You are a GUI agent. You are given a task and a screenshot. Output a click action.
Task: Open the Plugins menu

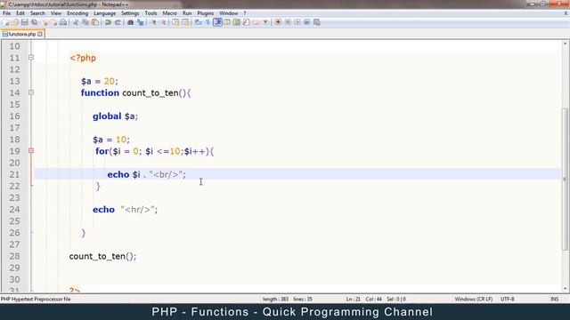point(206,13)
